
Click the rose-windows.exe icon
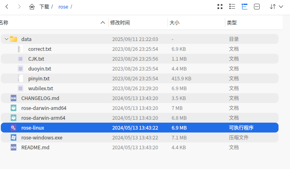(14, 137)
